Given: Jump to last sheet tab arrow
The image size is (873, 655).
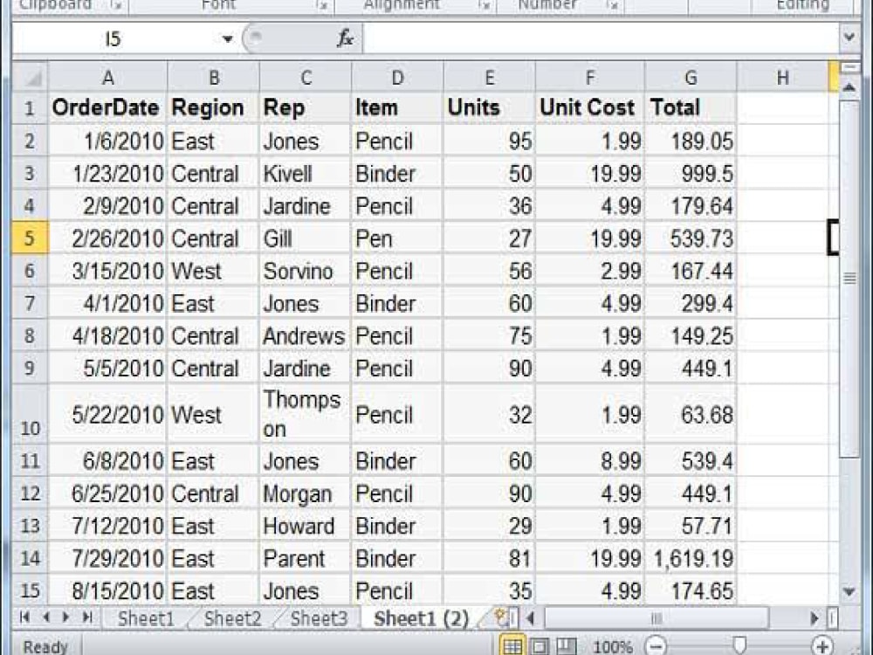Looking at the screenshot, I should 87,617.
